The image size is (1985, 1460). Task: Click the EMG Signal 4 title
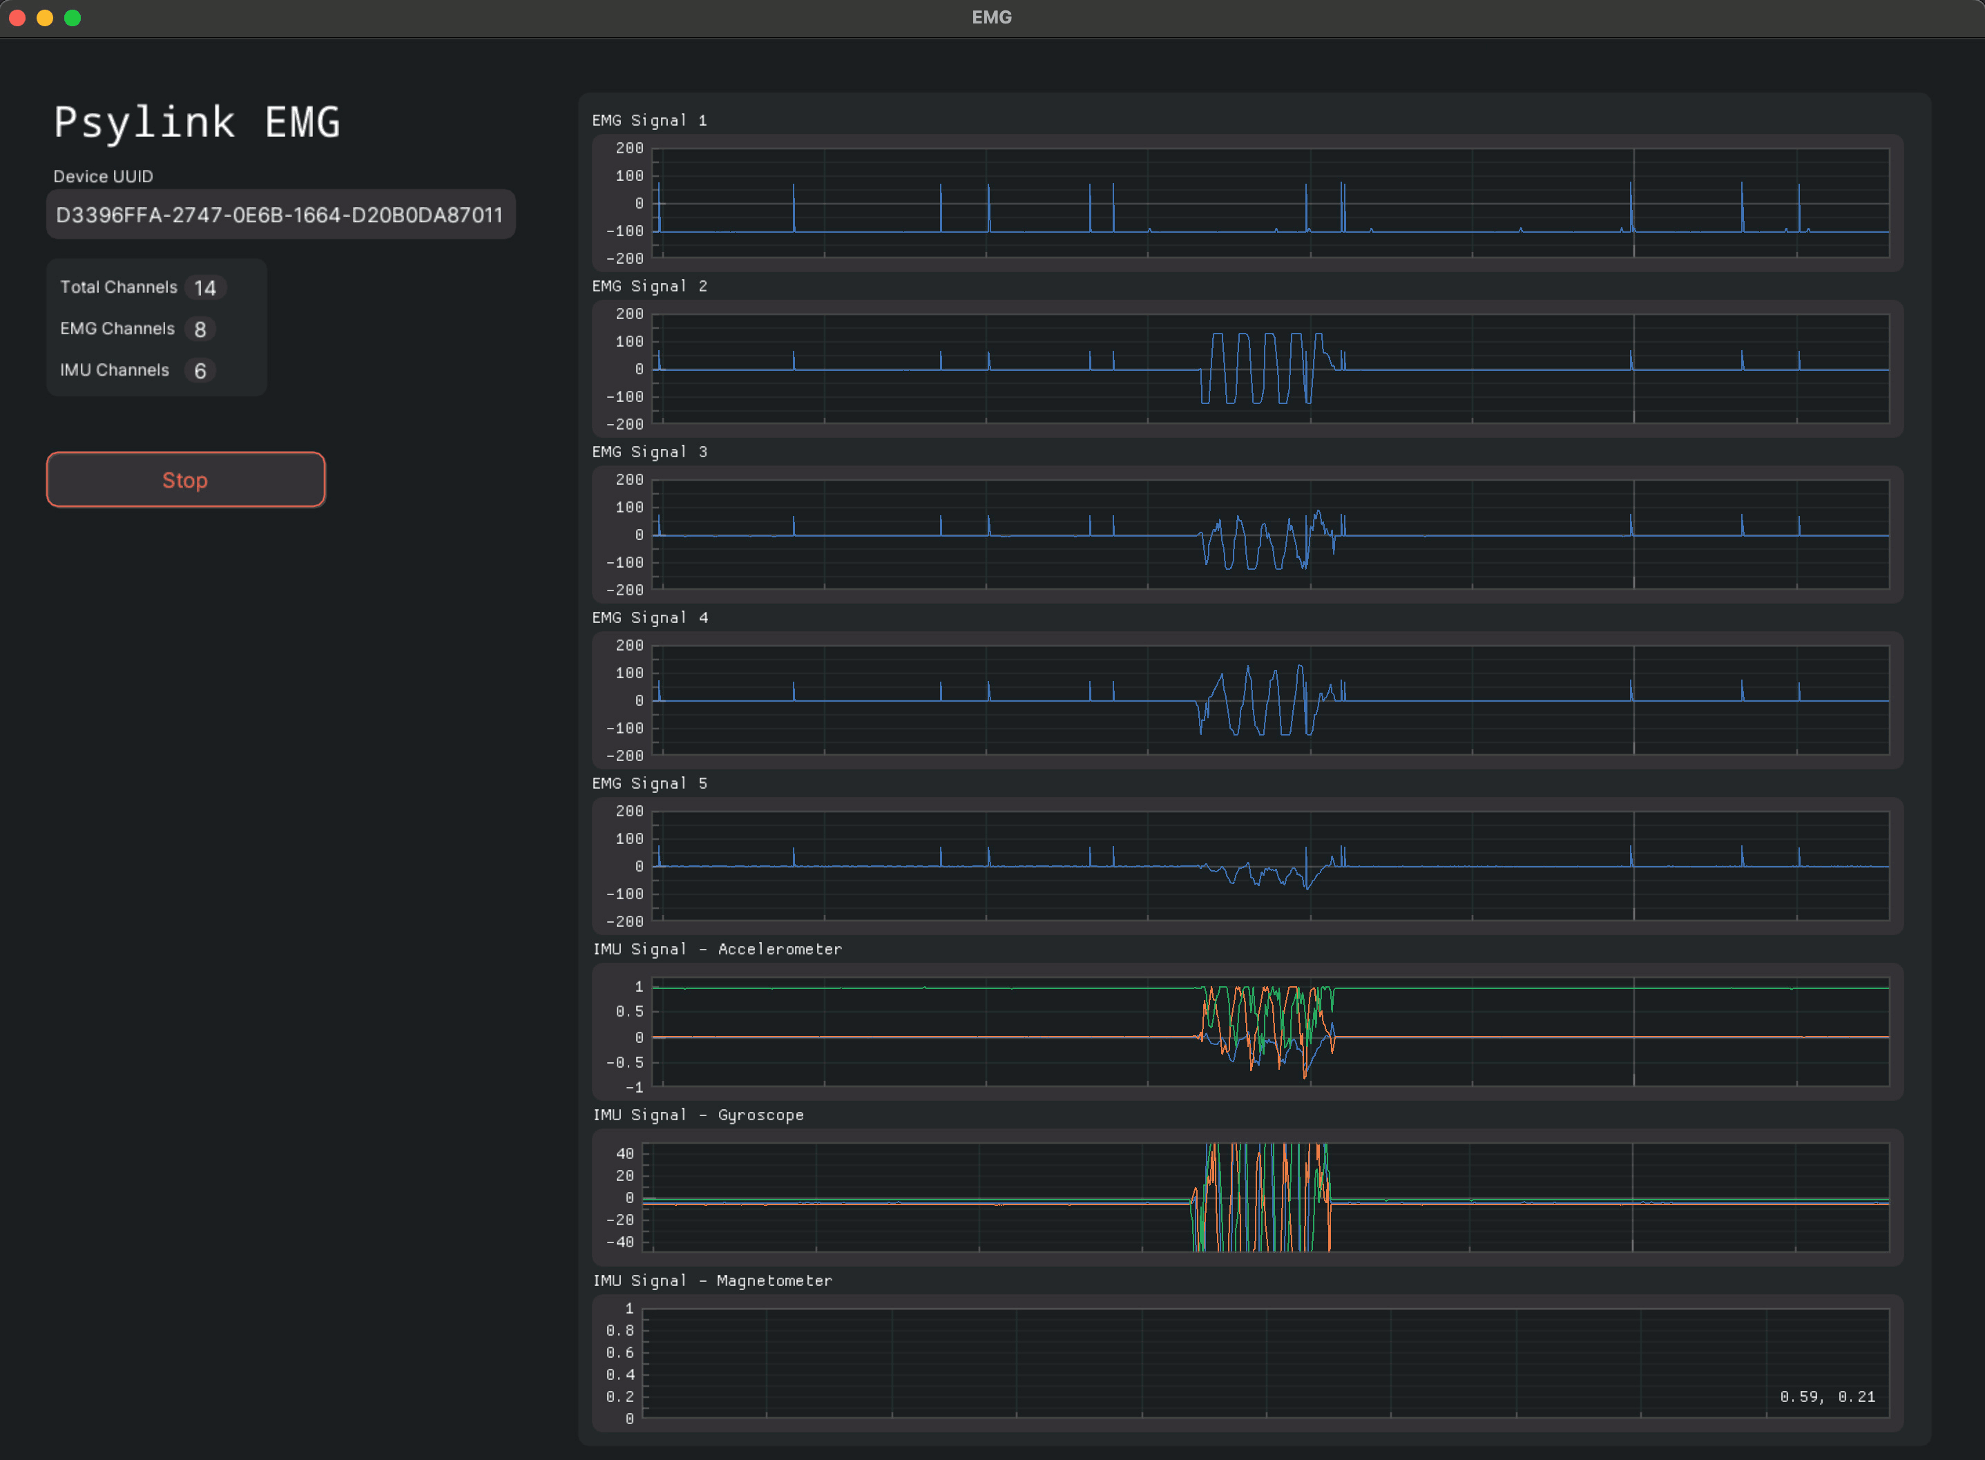pyautogui.click(x=650, y=617)
